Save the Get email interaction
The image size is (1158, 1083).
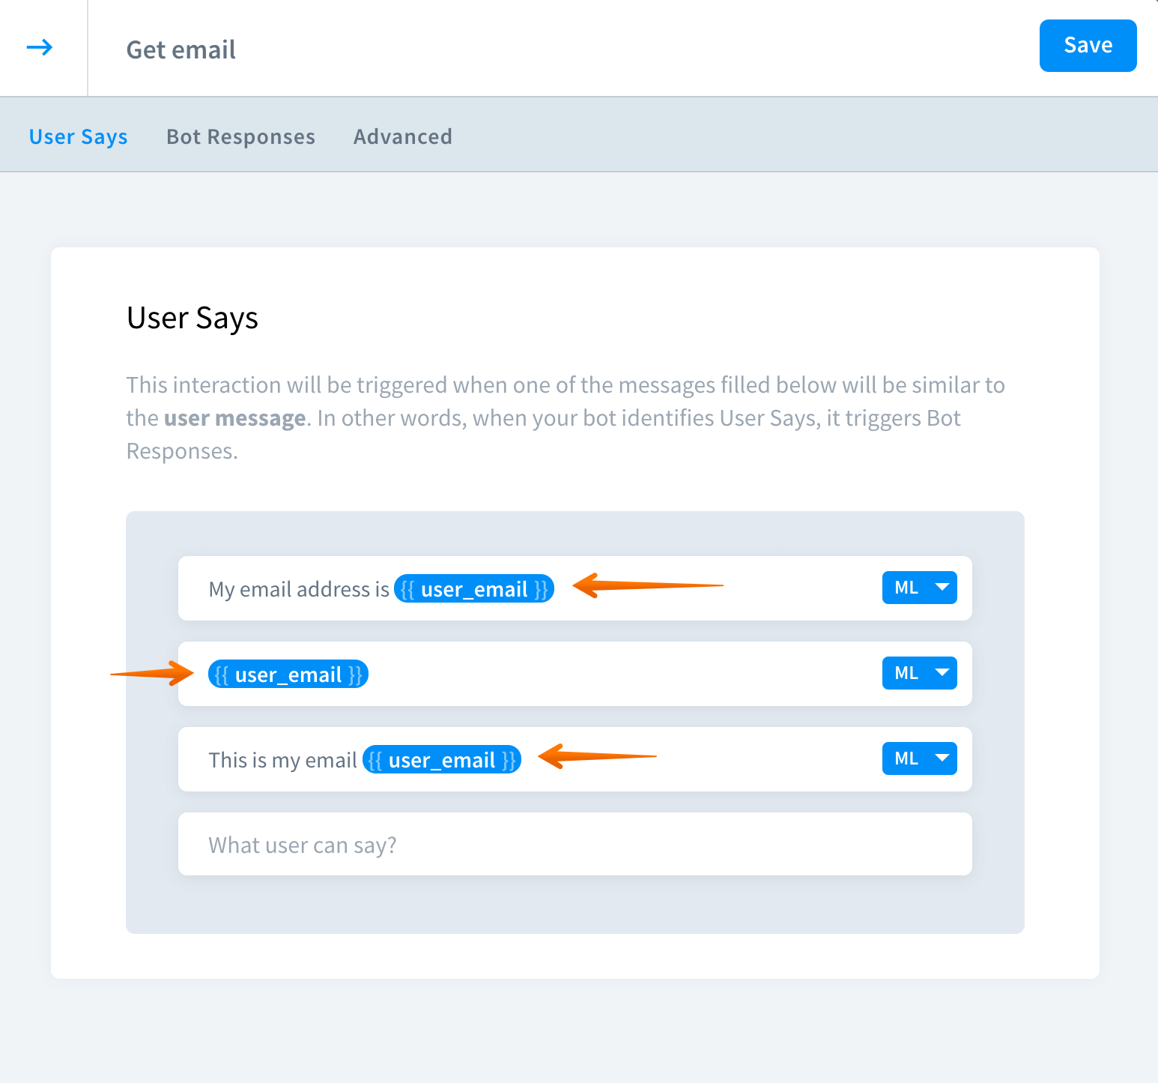click(x=1087, y=46)
